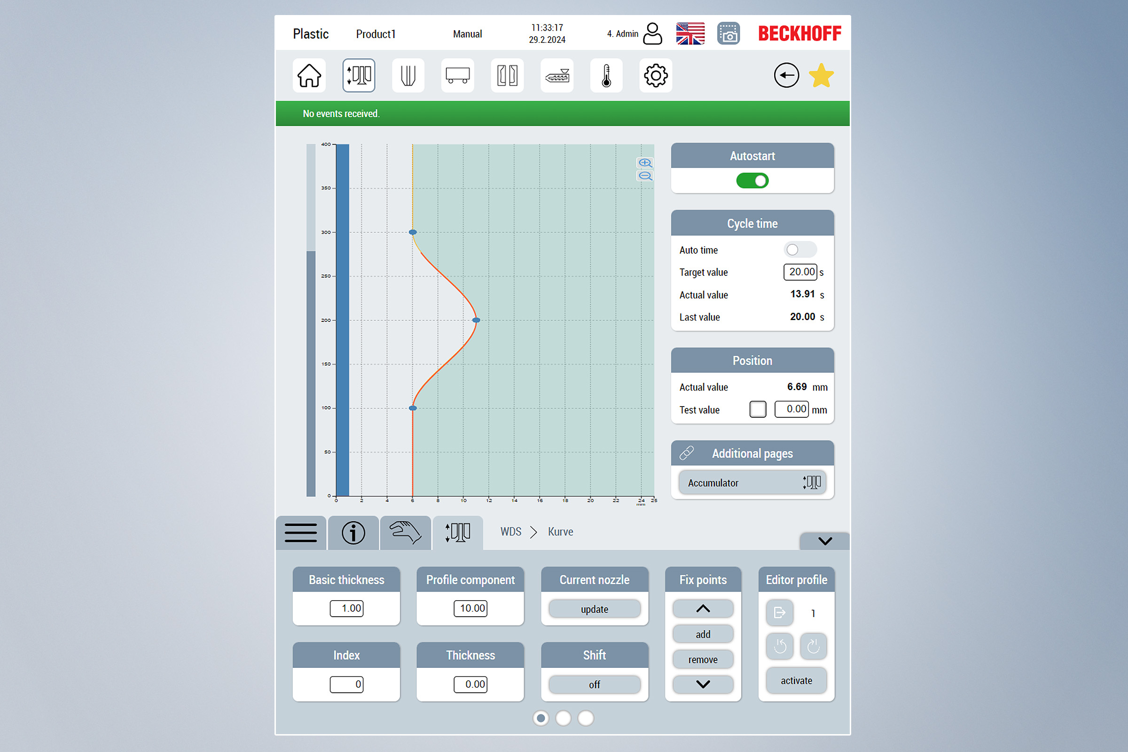1128x752 pixels.
Task: Click the activate editor profile button
Action: point(796,680)
